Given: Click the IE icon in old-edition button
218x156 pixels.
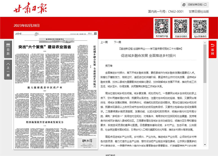Looking at the screenshot, I should tap(184, 5).
